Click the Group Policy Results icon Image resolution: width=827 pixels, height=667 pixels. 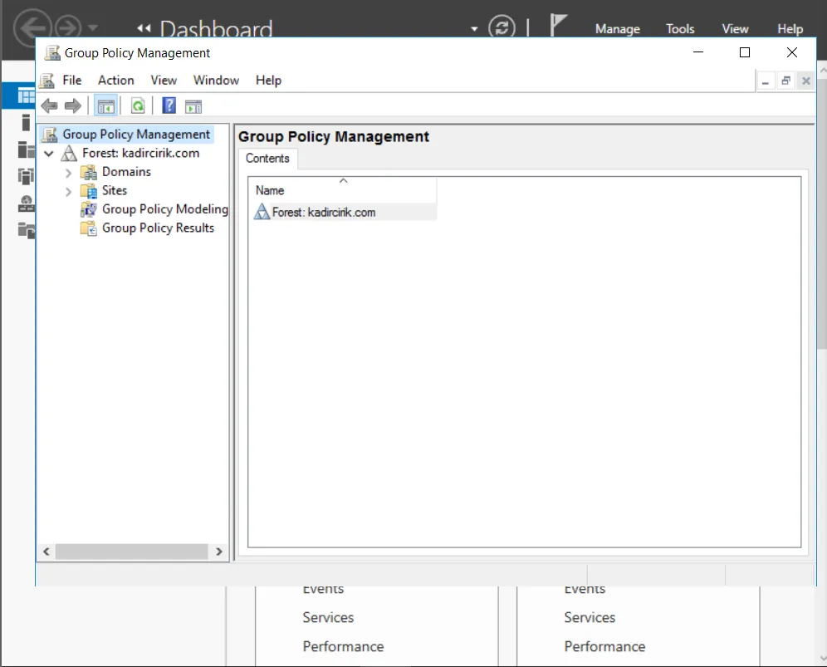point(89,228)
